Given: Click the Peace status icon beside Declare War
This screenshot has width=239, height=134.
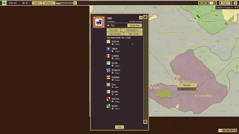Looking at the screenshot, I should [108, 25].
